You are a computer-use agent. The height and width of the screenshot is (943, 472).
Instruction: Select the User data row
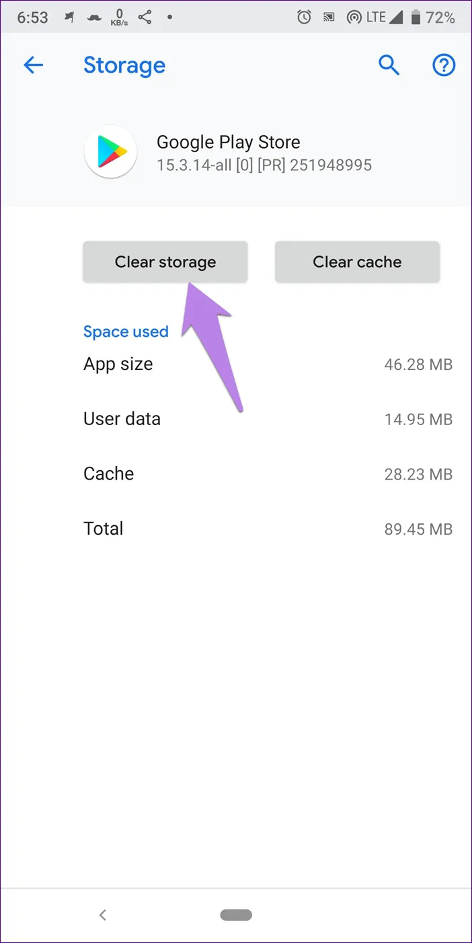click(x=268, y=419)
